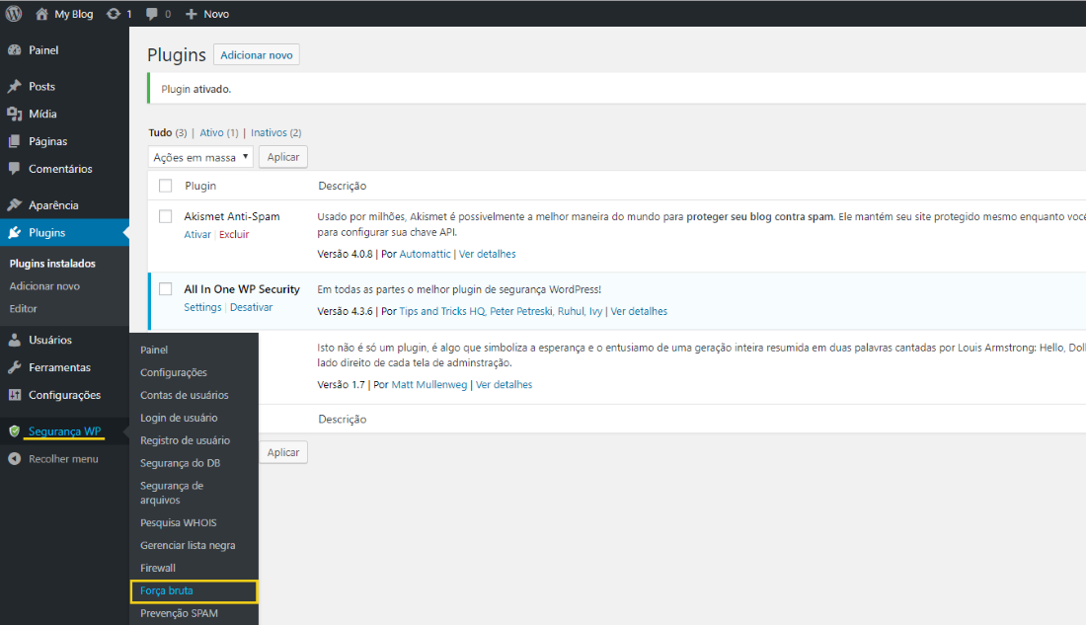Select Painel in Segurança WP flyout
Screen dimensions: 1086x625
(154, 350)
